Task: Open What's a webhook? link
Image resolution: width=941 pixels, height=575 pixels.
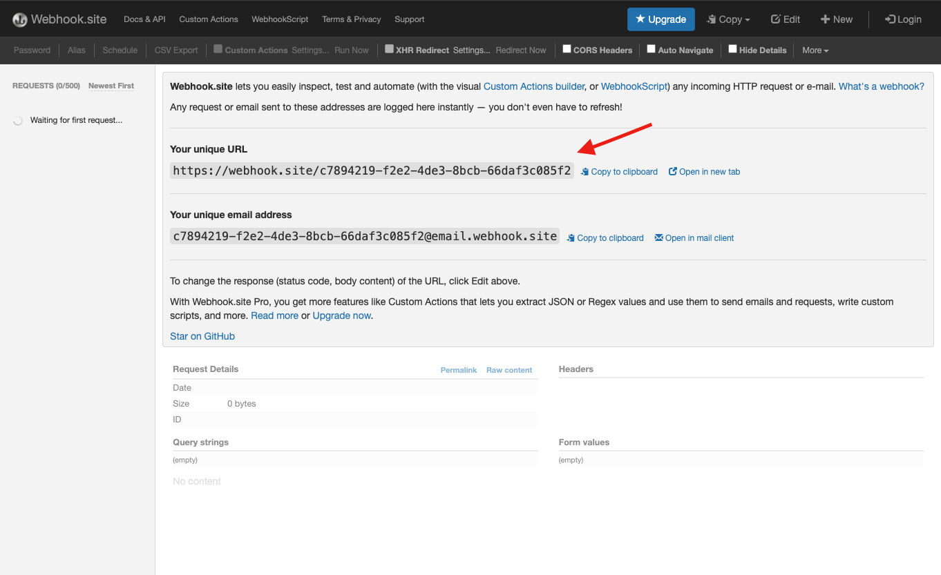Action: coord(882,86)
